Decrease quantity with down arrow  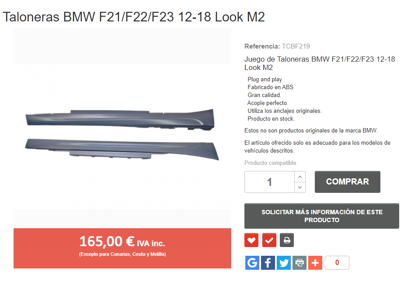coord(300,187)
